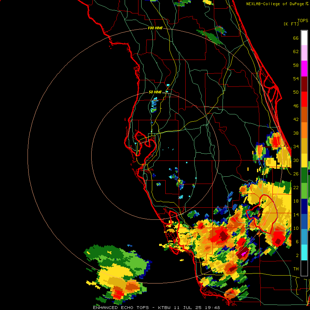
Task: Select the 62 value on the legend
Action: click(296, 52)
